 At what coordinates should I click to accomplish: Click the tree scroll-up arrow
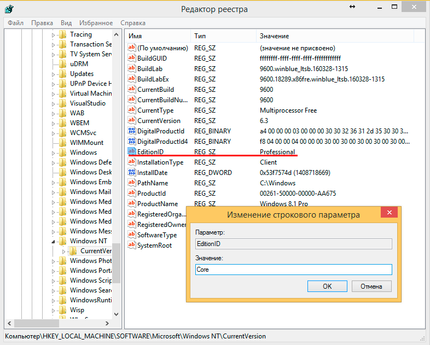pos(117,34)
